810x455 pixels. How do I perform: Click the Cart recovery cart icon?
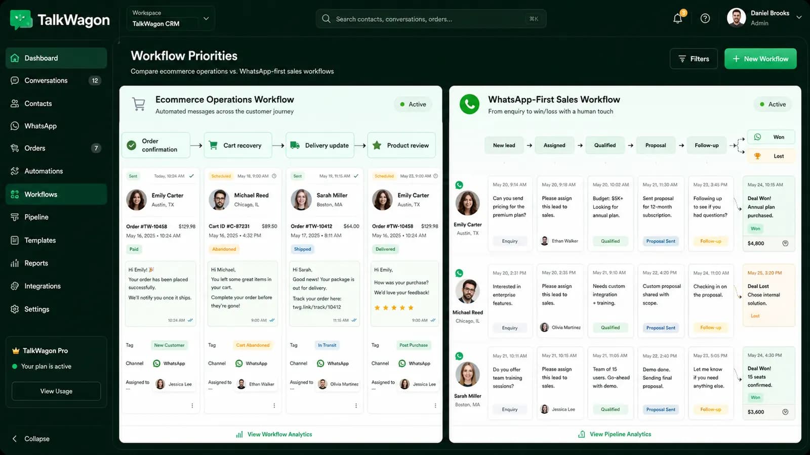(x=213, y=145)
